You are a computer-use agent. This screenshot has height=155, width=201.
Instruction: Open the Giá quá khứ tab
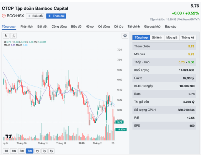[x=152, y=26]
